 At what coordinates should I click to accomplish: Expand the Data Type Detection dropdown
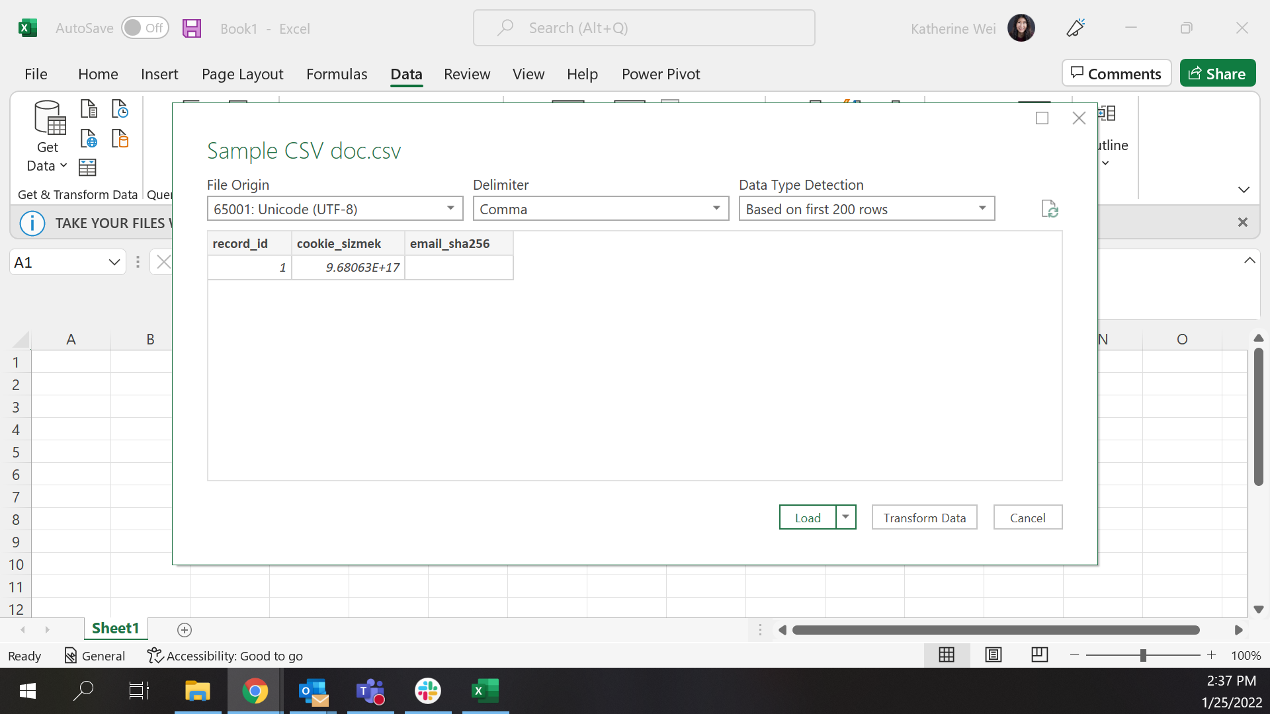[x=982, y=209]
